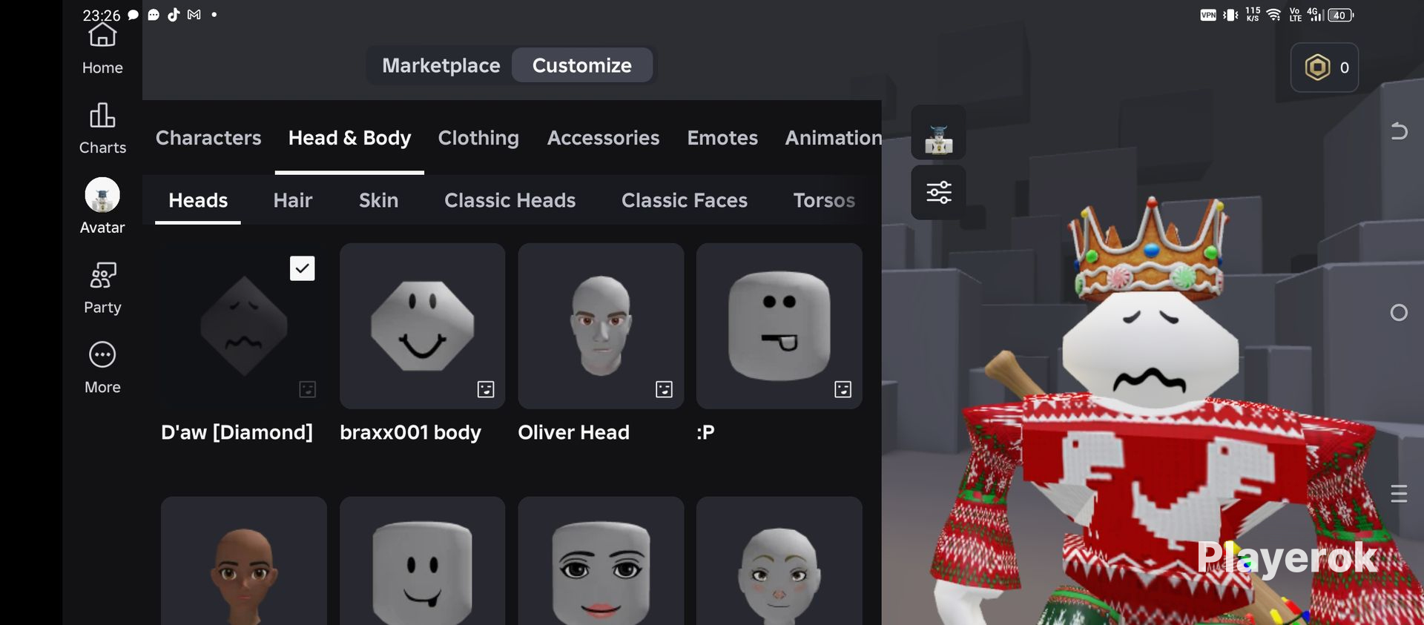Image resolution: width=1424 pixels, height=625 pixels.
Task: Choose the gray head with red lips
Action: coord(601,561)
